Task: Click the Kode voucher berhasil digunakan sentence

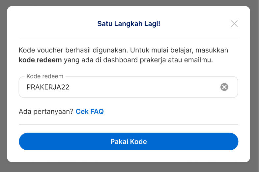Action: (72, 51)
